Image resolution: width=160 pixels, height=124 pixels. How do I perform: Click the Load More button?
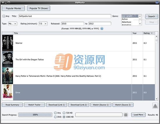[138, 115]
